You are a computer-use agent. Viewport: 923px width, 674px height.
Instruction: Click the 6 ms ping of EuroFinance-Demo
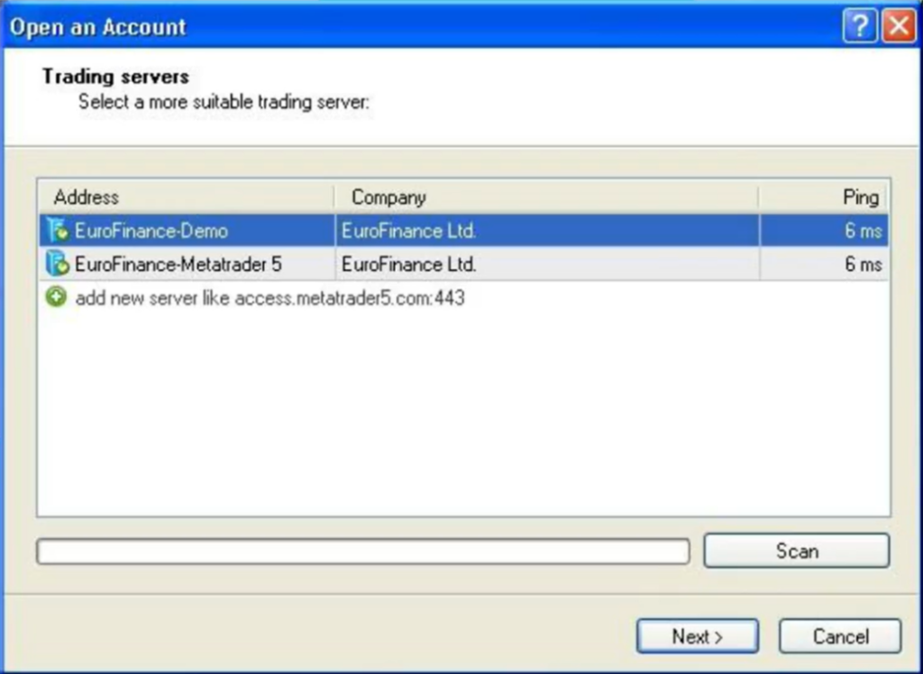864,231
